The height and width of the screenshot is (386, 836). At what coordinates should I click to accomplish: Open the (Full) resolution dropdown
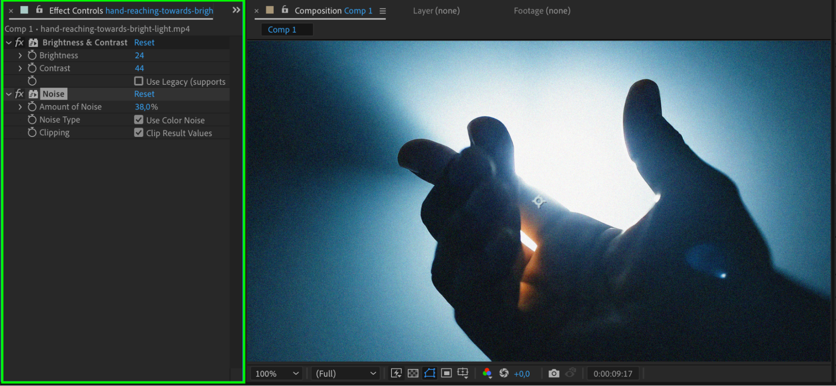pos(345,373)
